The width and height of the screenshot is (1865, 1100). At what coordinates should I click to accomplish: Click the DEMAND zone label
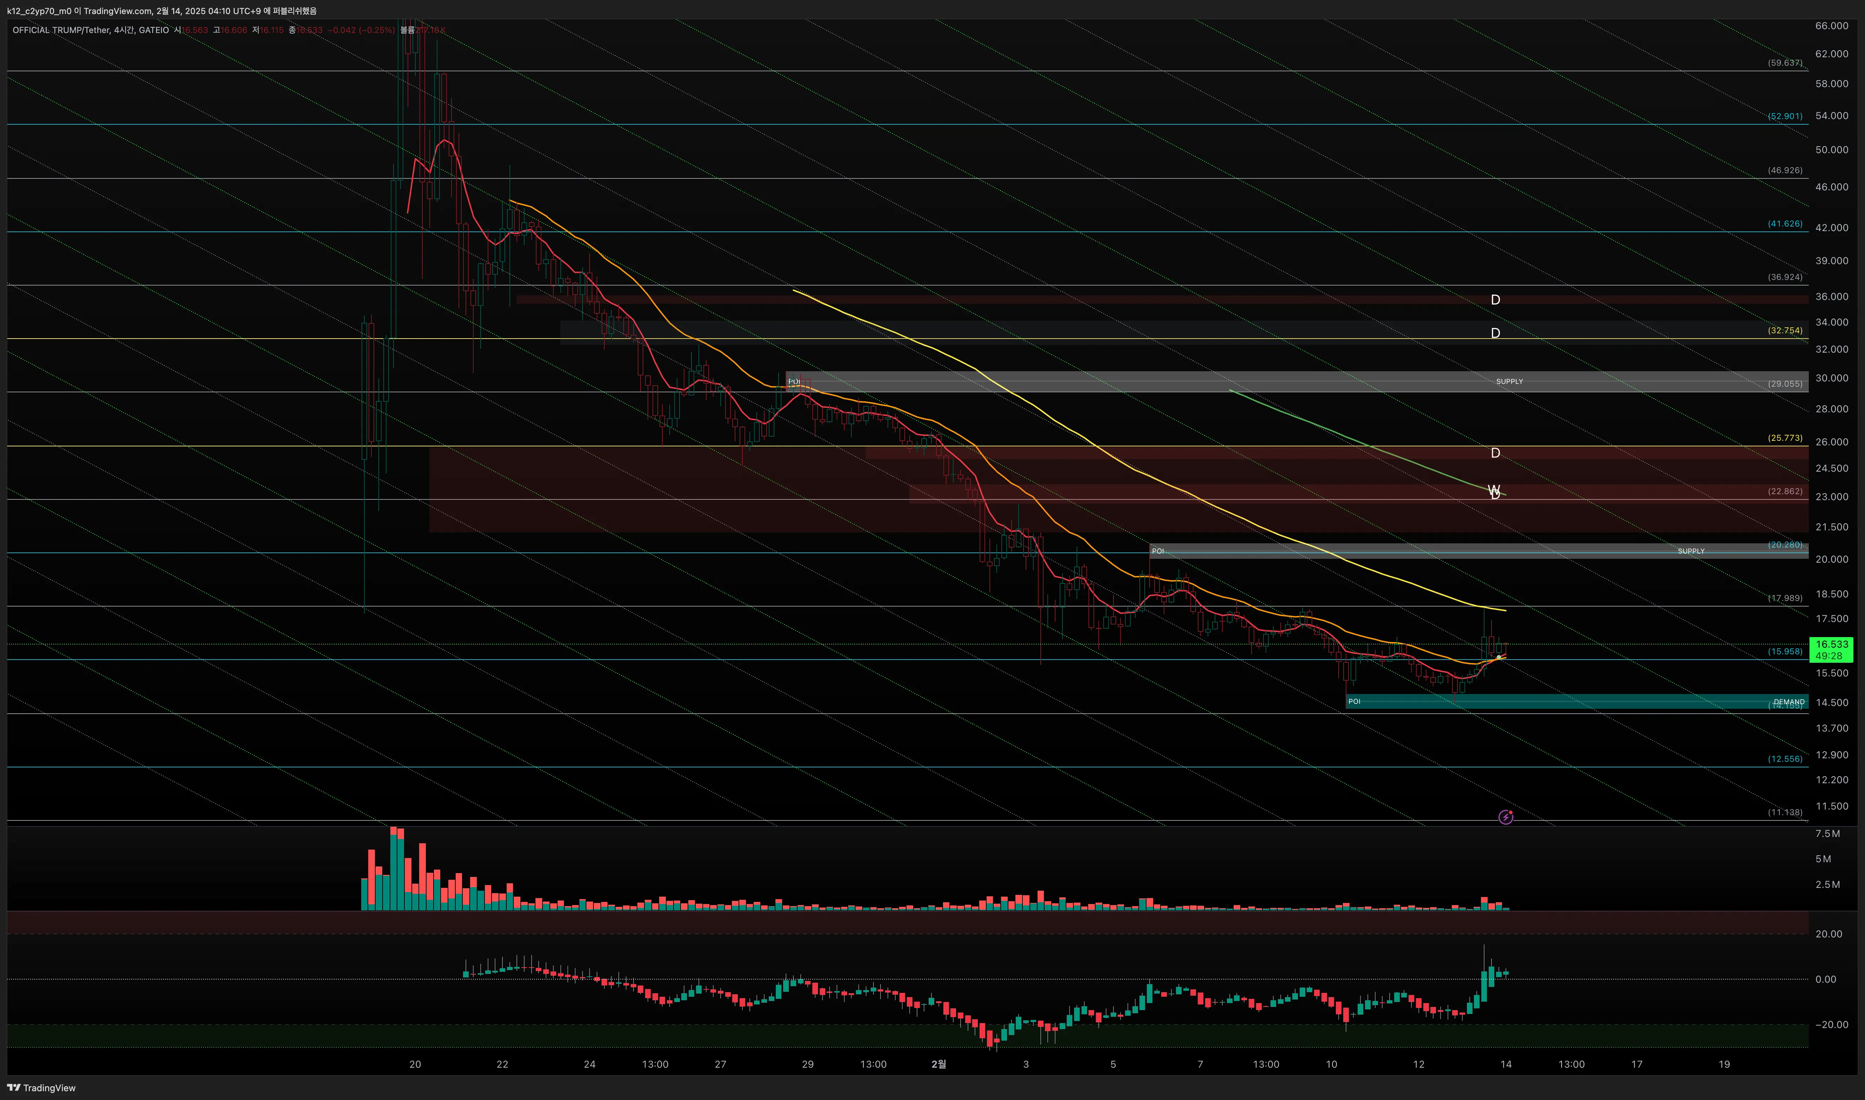[1789, 702]
